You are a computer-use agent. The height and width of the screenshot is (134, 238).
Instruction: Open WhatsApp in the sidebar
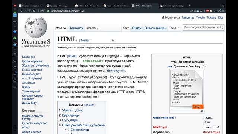tap(15, 38)
